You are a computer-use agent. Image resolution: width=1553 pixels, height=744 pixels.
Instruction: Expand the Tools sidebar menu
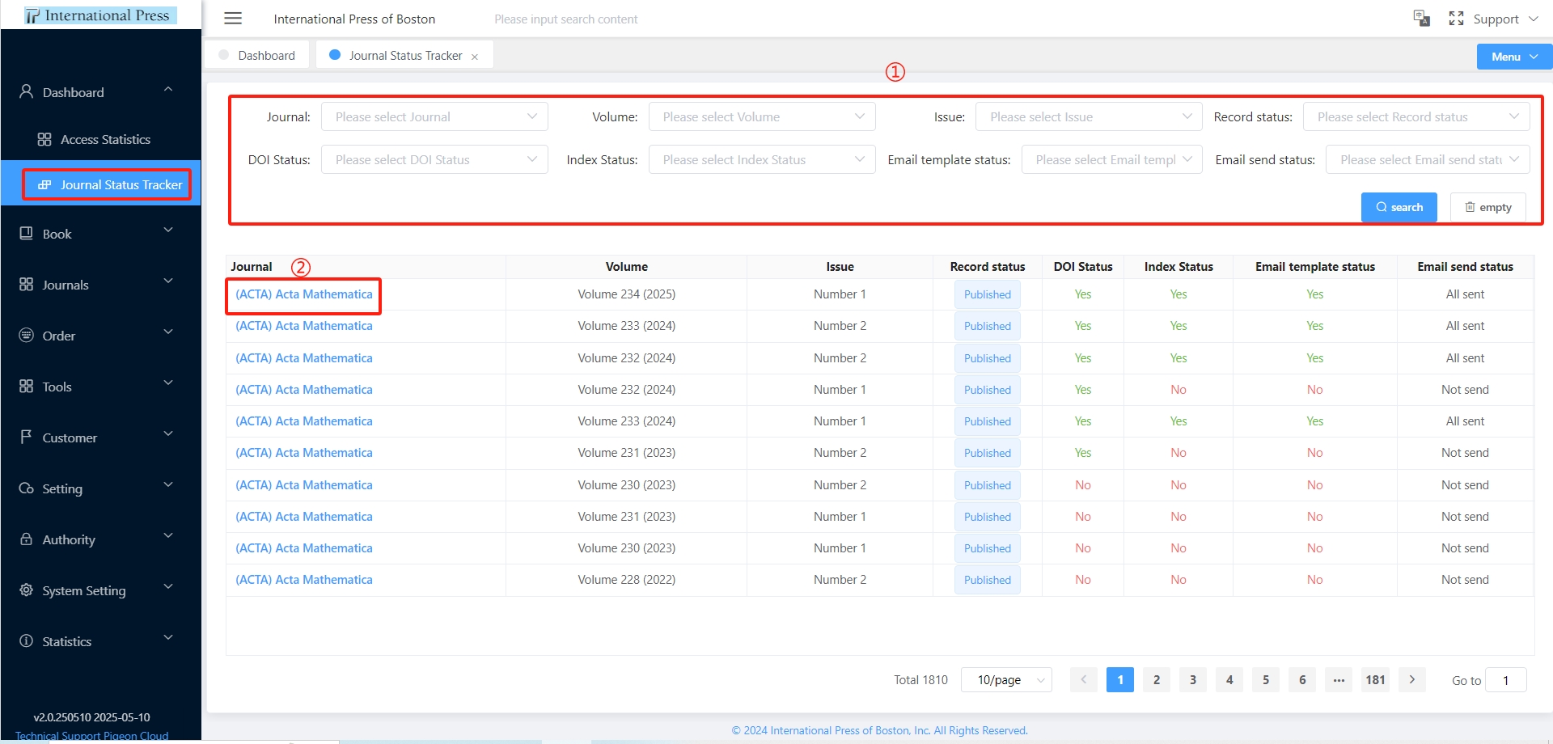pos(100,386)
